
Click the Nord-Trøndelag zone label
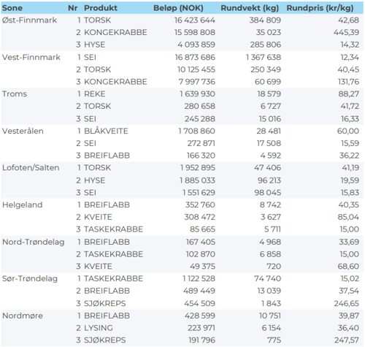click(x=34, y=242)
